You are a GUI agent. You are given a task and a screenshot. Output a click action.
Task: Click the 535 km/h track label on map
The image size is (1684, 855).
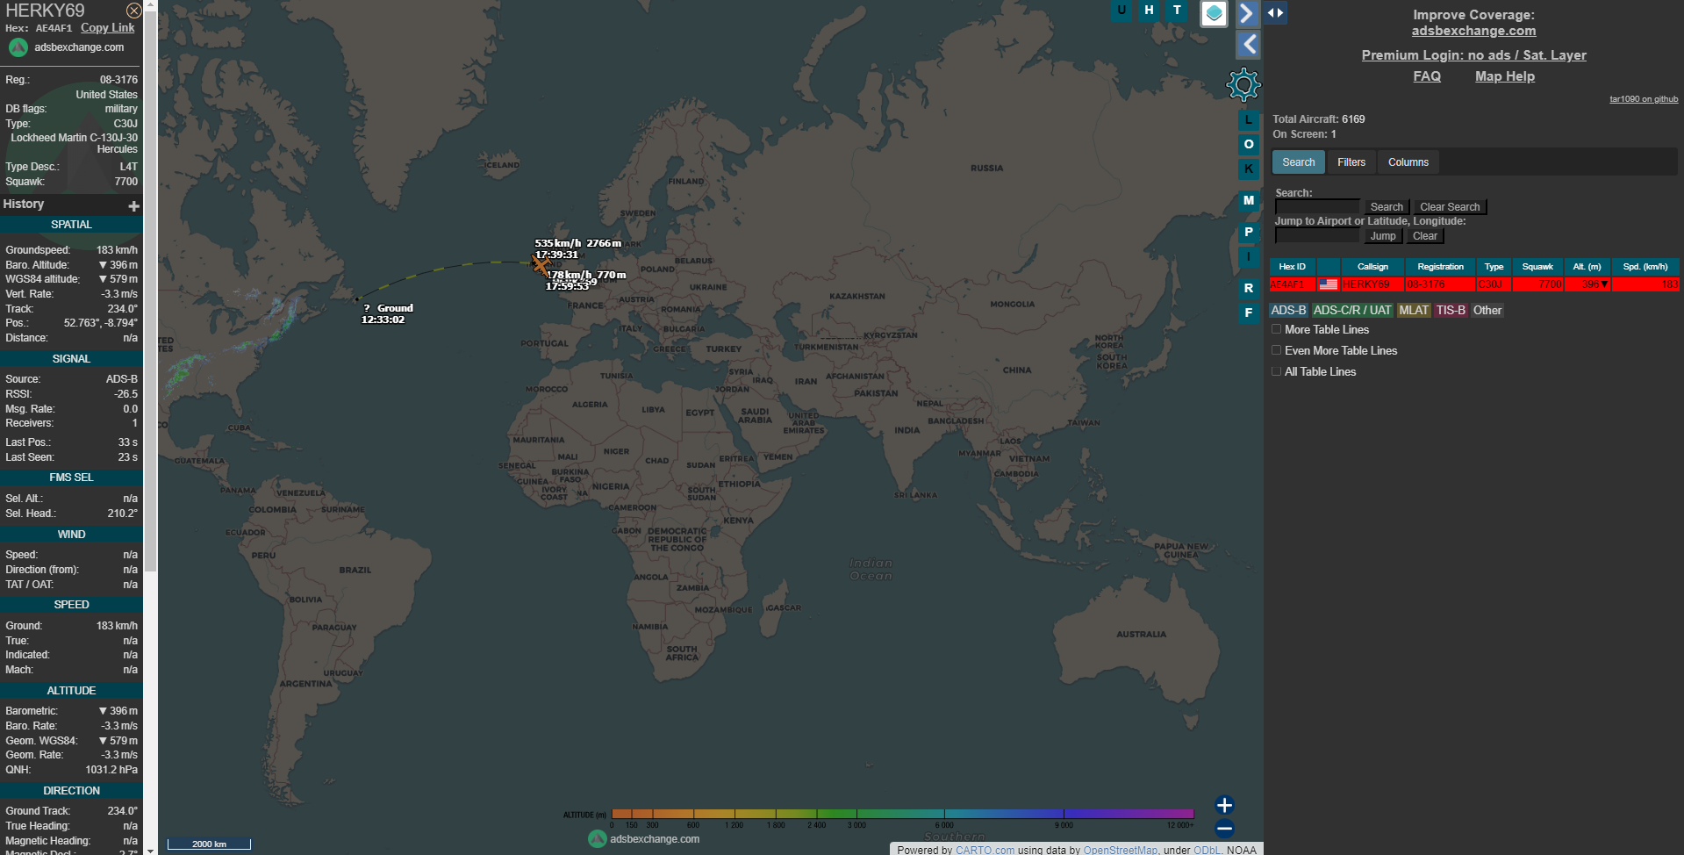coord(577,249)
